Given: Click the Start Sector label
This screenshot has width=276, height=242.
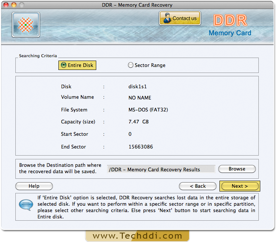Looking at the screenshot, I should 75,134.
